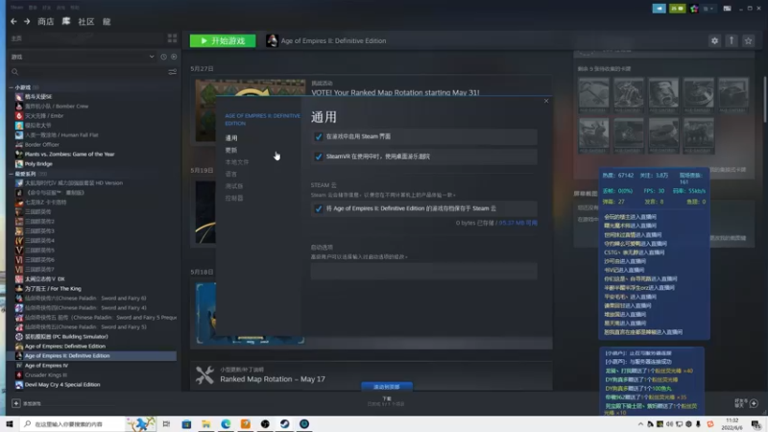
Task: Select 通用 in properties sidebar
Action: pos(231,138)
